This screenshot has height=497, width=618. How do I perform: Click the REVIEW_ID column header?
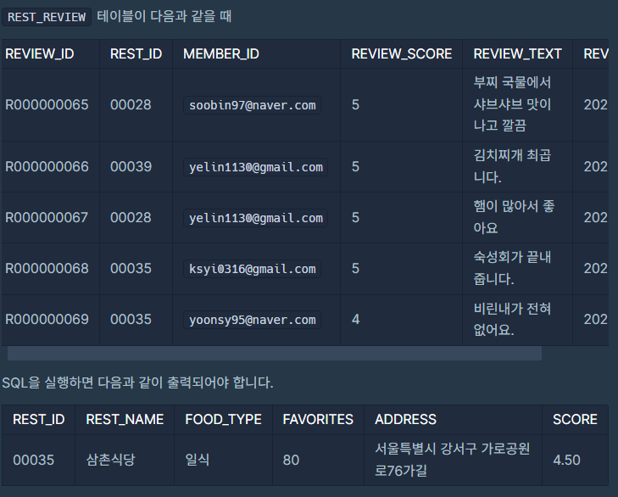tap(39, 53)
